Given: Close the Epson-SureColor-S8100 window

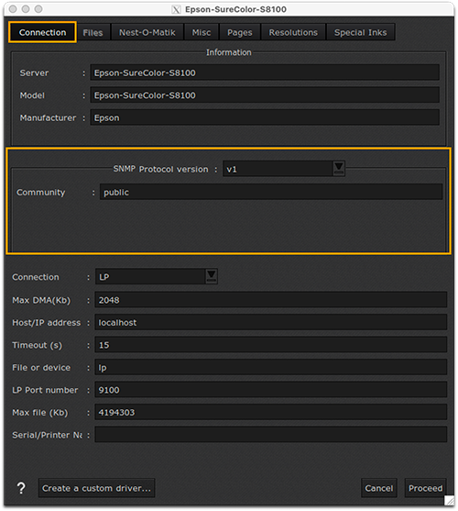Looking at the screenshot, I should 13,9.
